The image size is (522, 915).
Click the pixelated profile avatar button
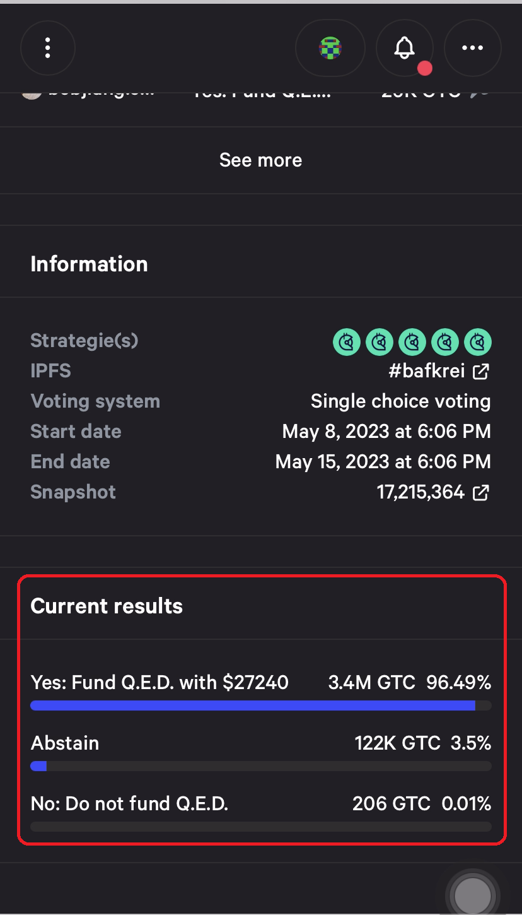point(330,48)
